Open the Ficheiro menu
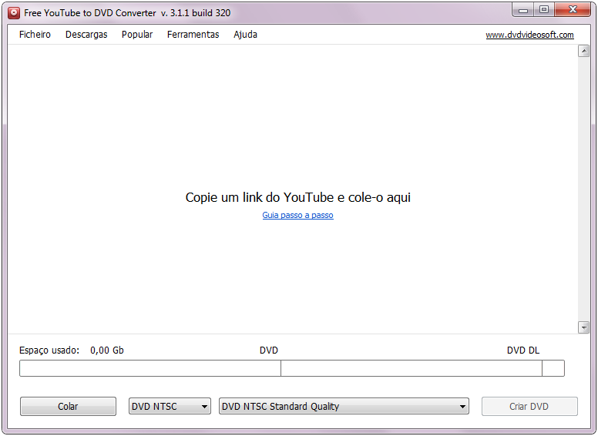The width and height of the screenshot is (598, 436). pyautogui.click(x=35, y=35)
